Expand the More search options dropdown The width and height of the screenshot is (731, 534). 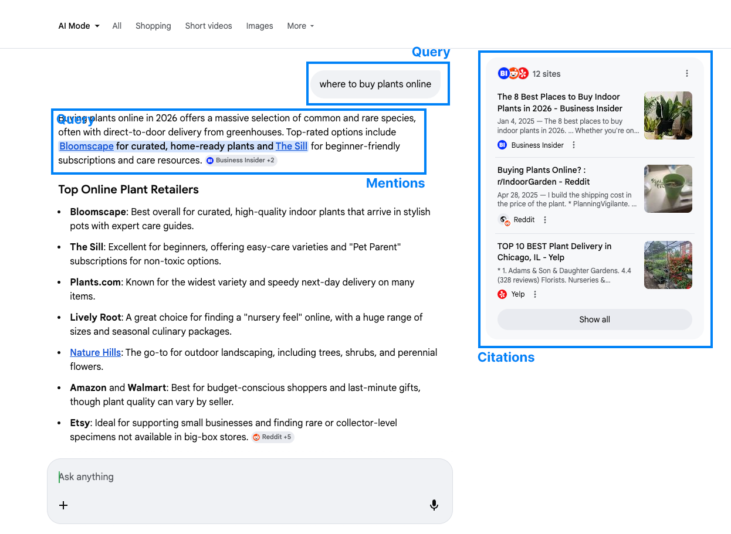click(x=300, y=26)
